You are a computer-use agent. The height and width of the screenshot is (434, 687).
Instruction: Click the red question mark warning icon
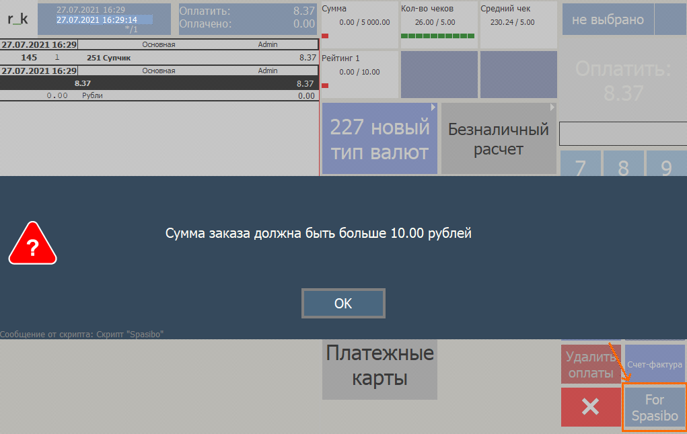[32, 244]
